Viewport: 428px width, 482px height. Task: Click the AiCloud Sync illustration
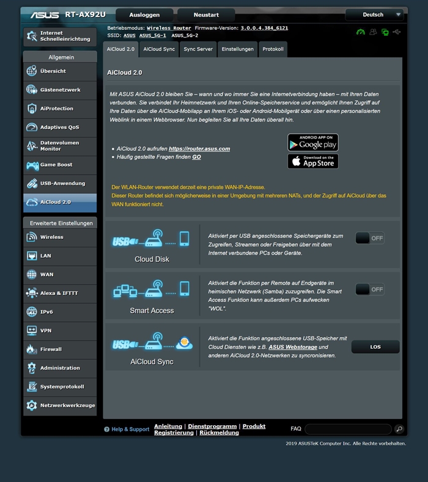(x=152, y=341)
